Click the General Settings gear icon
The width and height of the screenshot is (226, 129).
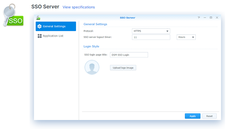click(x=40, y=26)
